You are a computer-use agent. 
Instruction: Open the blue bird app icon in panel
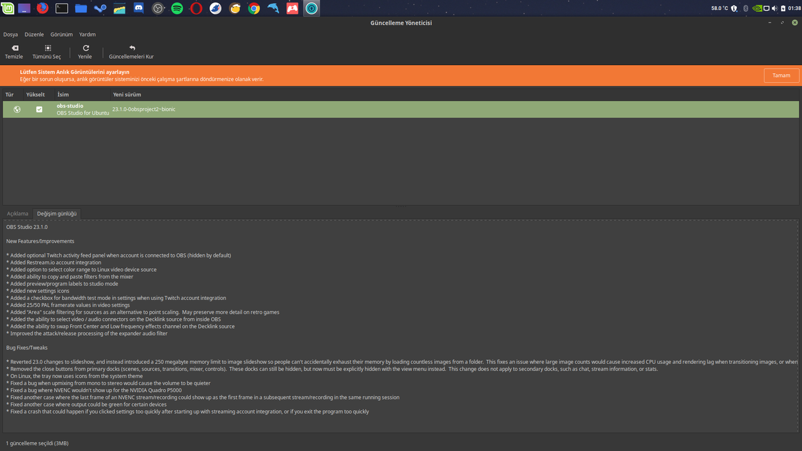point(216,8)
